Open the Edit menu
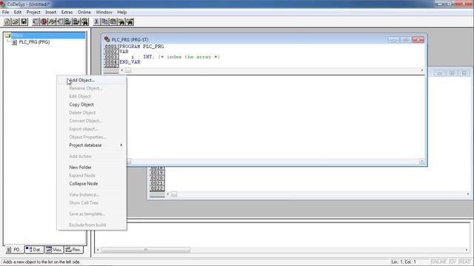This screenshot has width=474, height=266. (x=18, y=12)
